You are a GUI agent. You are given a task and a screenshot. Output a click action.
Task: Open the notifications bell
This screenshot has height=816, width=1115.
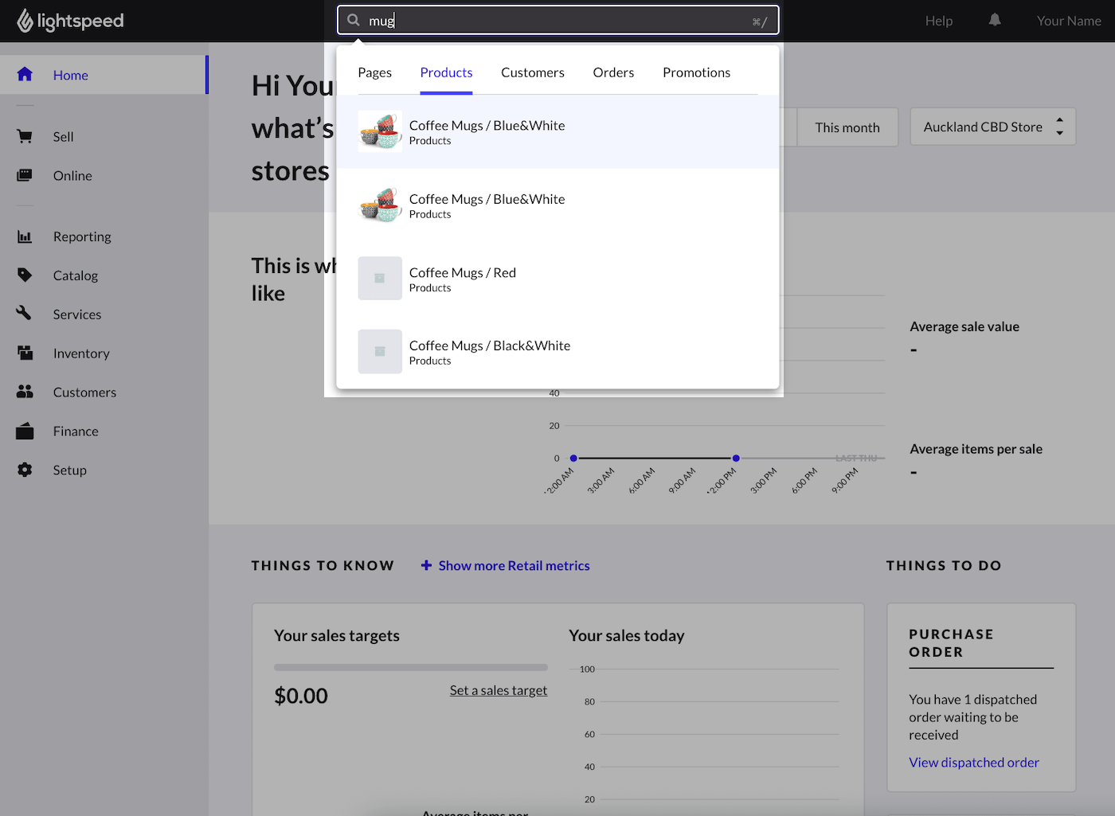(x=994, y=20)
